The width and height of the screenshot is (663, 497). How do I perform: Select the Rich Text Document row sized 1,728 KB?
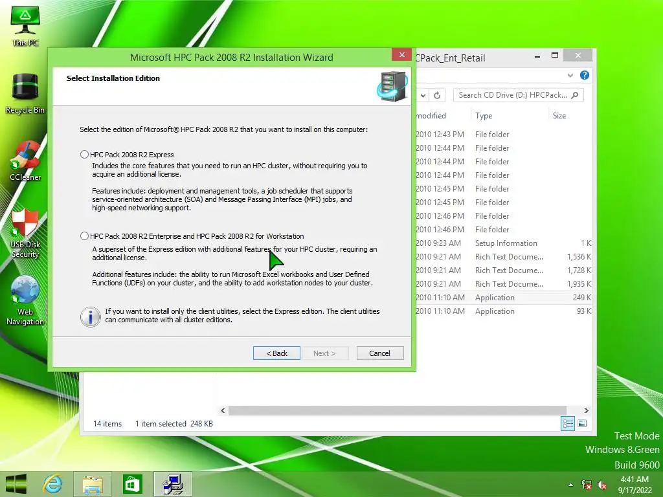503,270
